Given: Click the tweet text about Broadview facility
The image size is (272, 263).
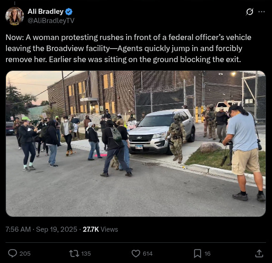Looking at the screenshot, I should [128, 48].
